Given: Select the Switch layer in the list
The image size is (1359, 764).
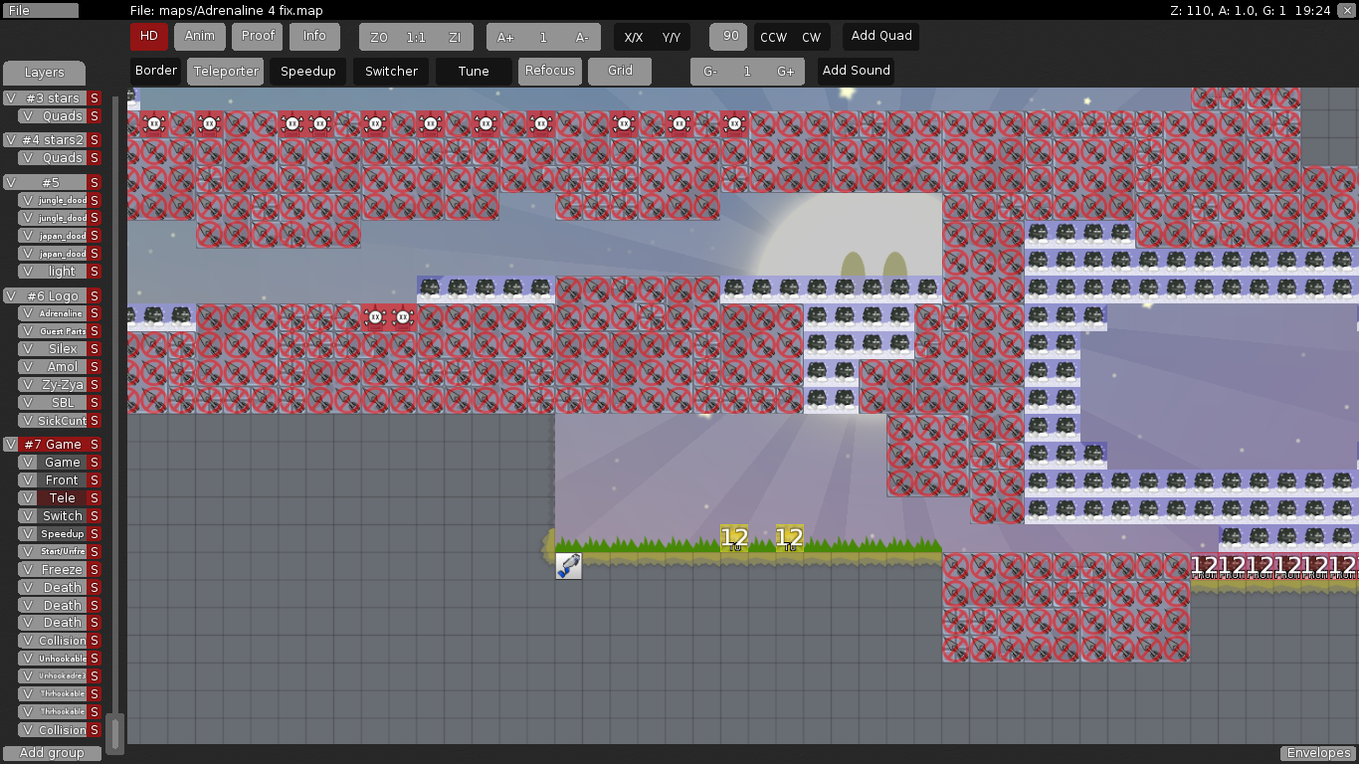Looking at the screenshot, I should tap(62, 516).
